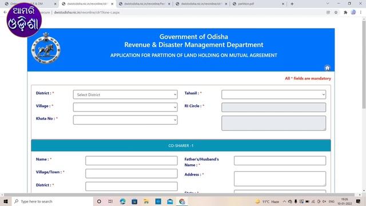Click the CO-SHARER -1 section header

[x=181, y=145]
